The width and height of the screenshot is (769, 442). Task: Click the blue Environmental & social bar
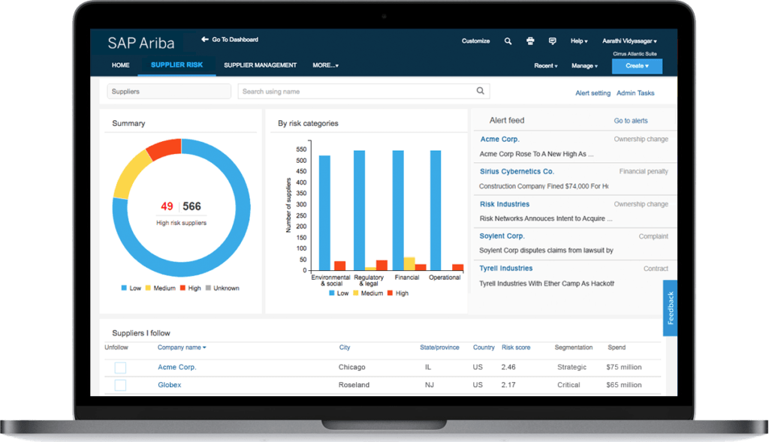(324, 212)
